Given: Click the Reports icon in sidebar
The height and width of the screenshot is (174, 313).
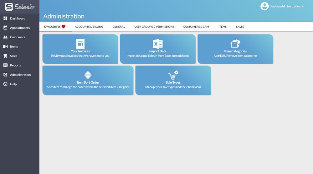Looking at the screenshot, I should click(x=5, y=65).
